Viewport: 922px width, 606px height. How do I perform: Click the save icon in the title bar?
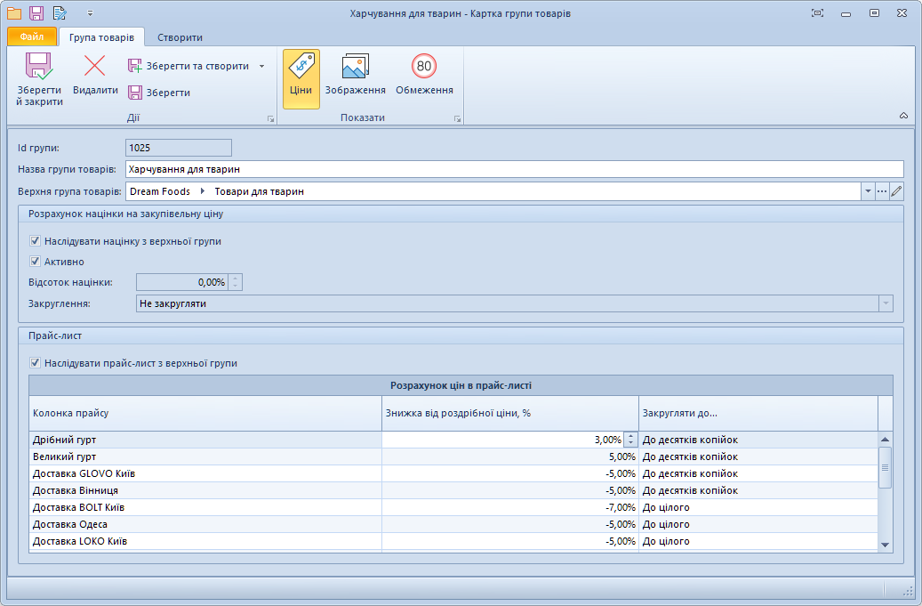[36, 13]
